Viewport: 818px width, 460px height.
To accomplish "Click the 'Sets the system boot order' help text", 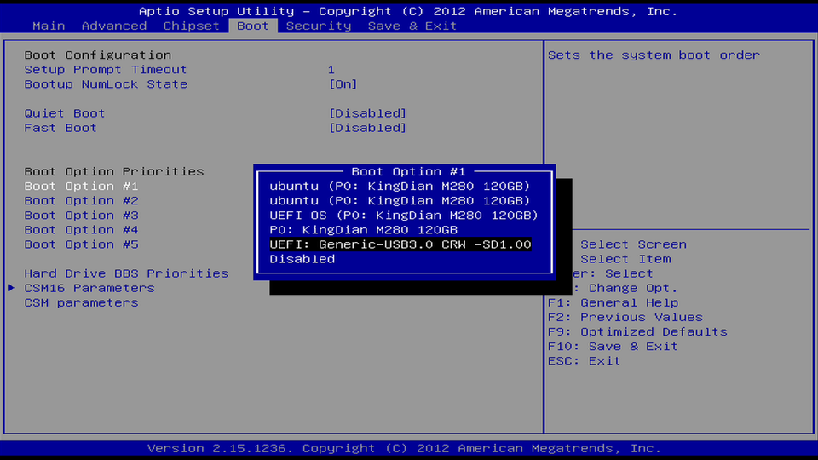I will coord(654,55).
